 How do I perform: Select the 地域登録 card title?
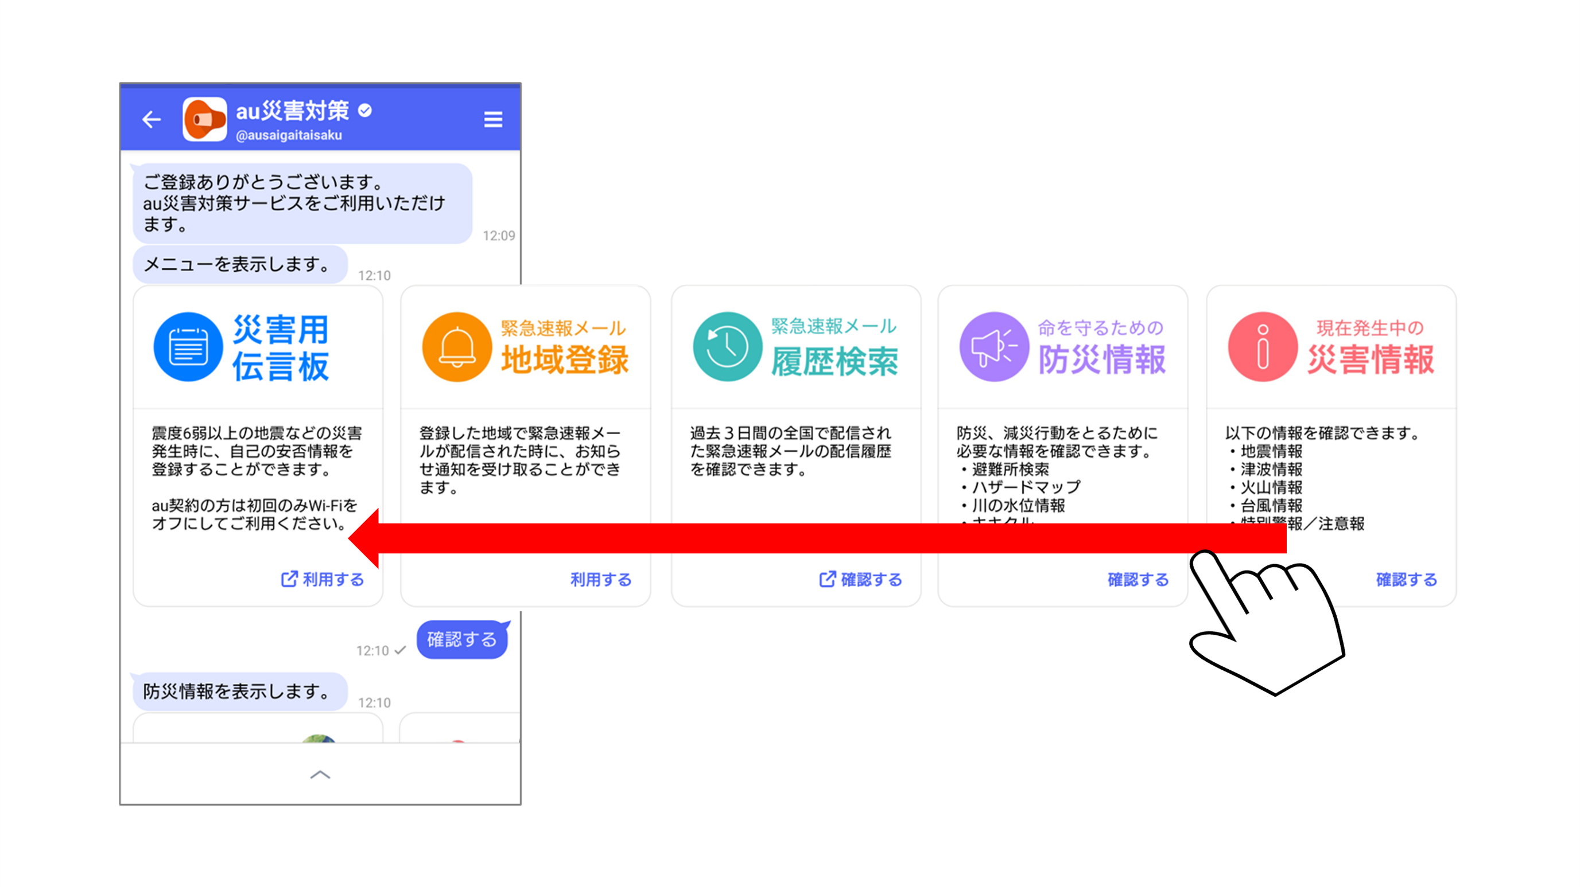(565, 359)
